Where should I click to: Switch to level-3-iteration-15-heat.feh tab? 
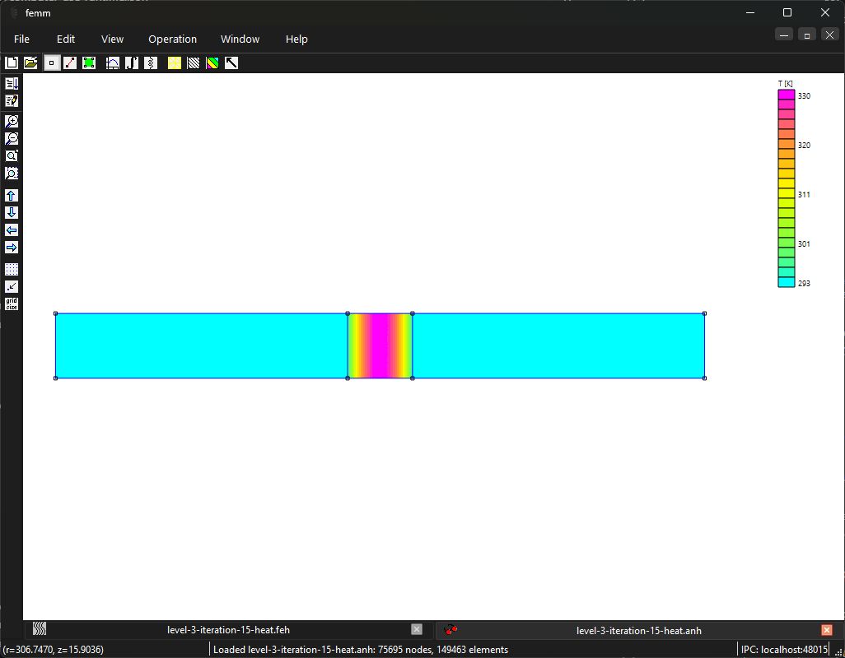pyautogui.click(x=228, y=629)
